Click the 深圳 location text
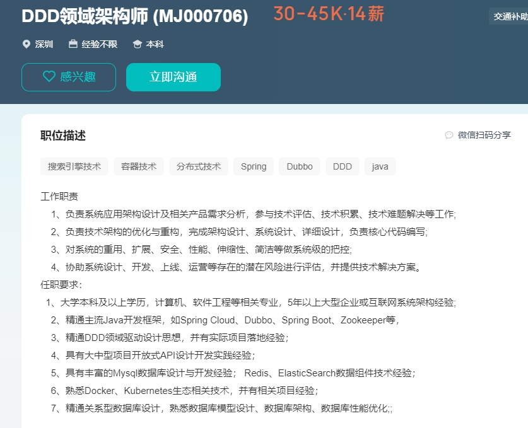Viewport: 528px width, 428px height. click(x=44, y=44)
